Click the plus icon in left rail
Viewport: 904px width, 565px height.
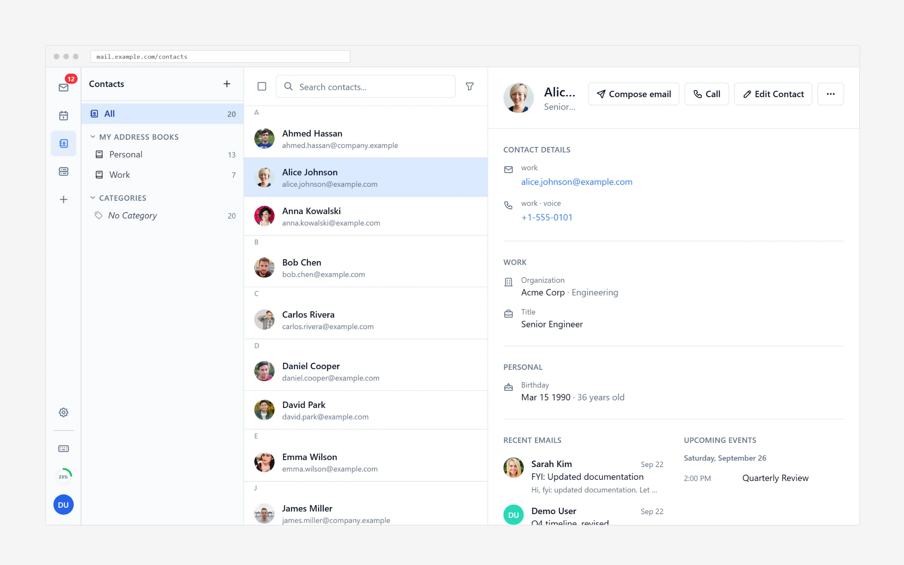coord(64,199)
